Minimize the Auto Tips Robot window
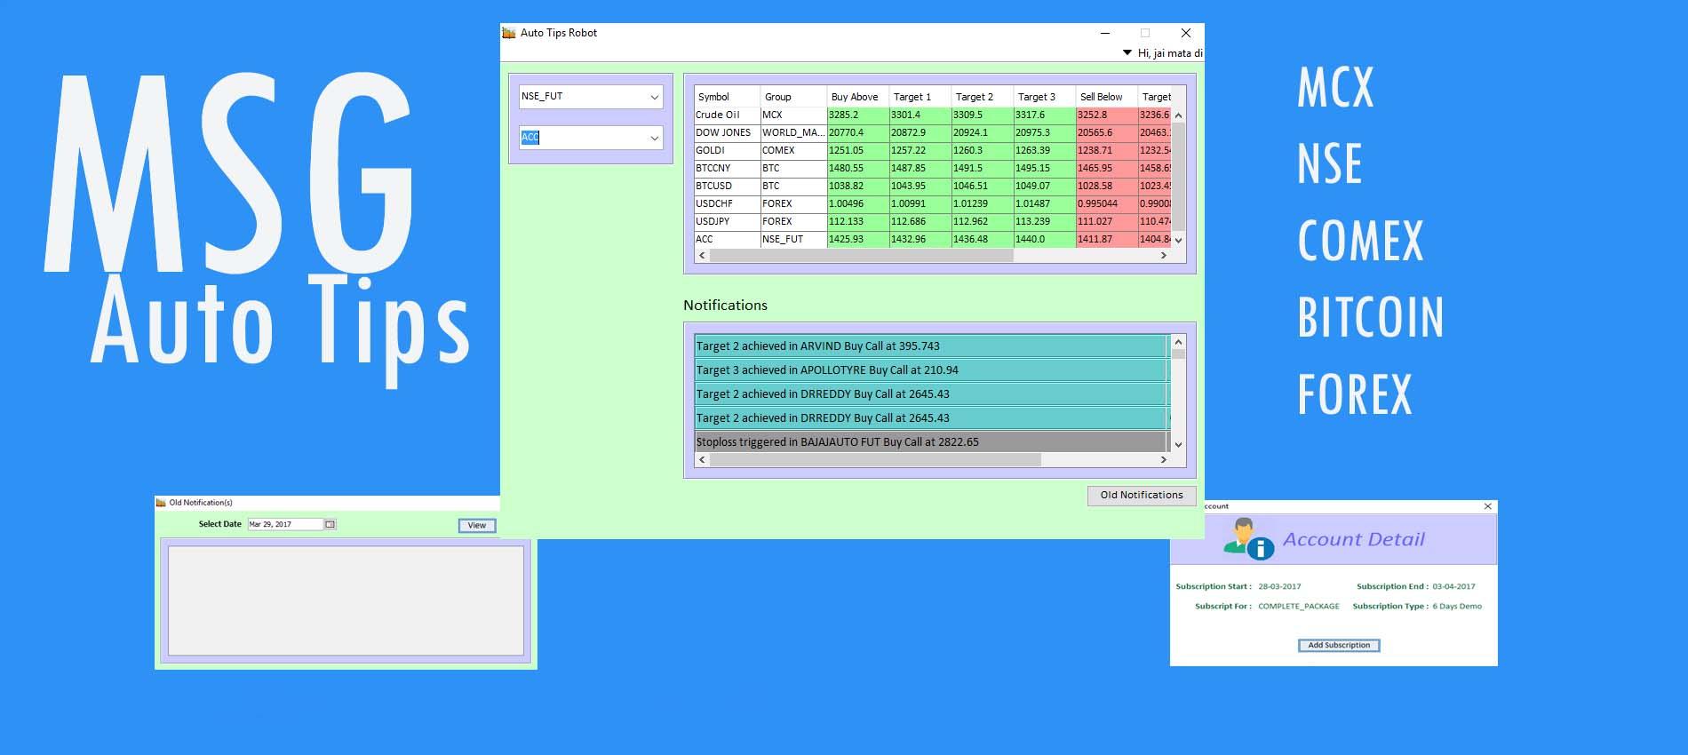The width and height of the screenshot is (1688, 755). (1105, 33)
